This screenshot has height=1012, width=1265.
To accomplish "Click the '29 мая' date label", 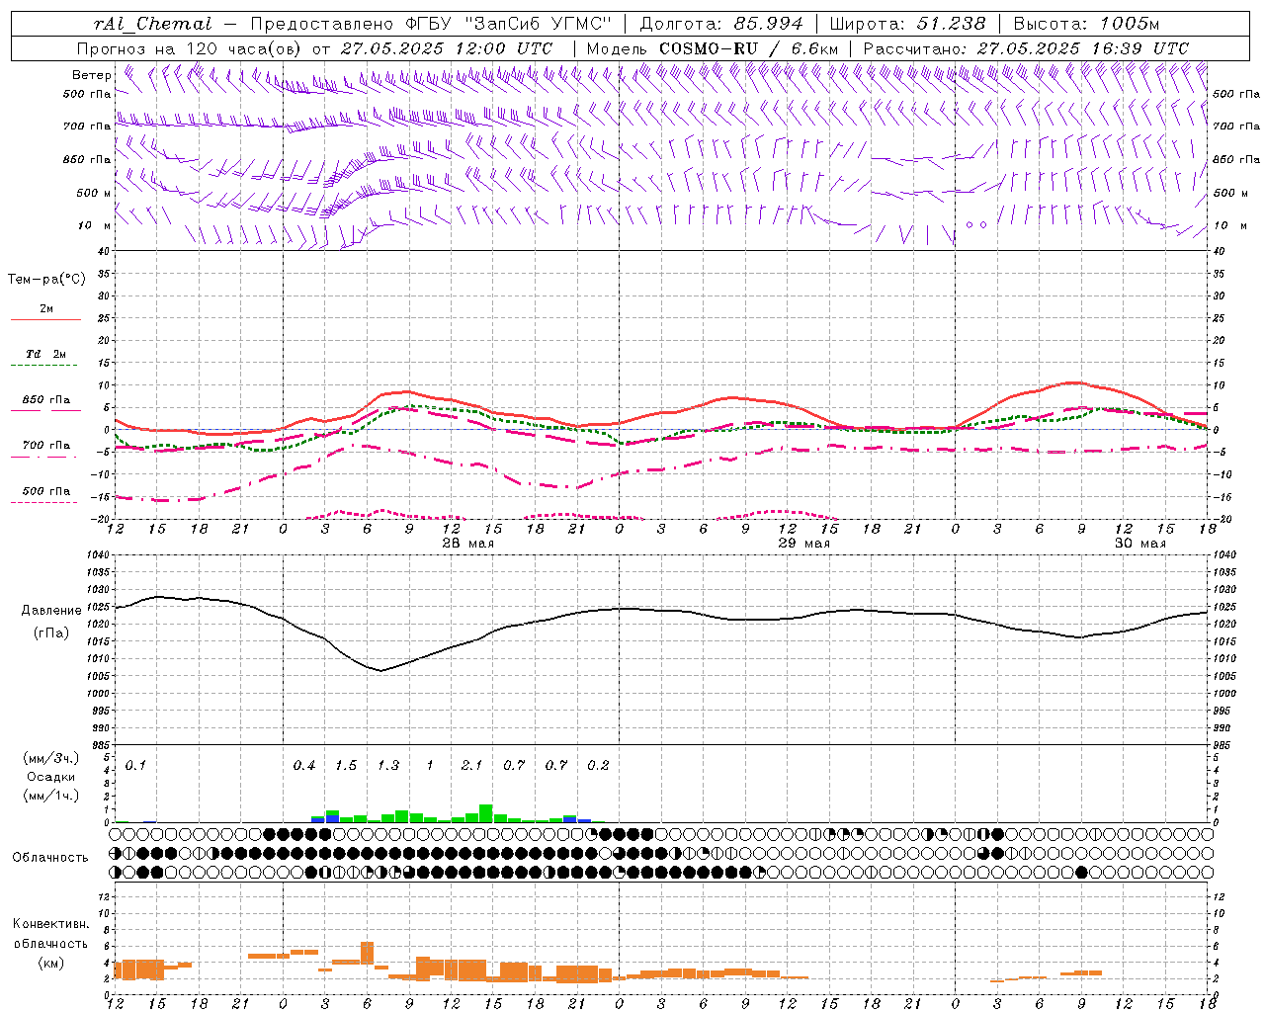I will [804, 544].
